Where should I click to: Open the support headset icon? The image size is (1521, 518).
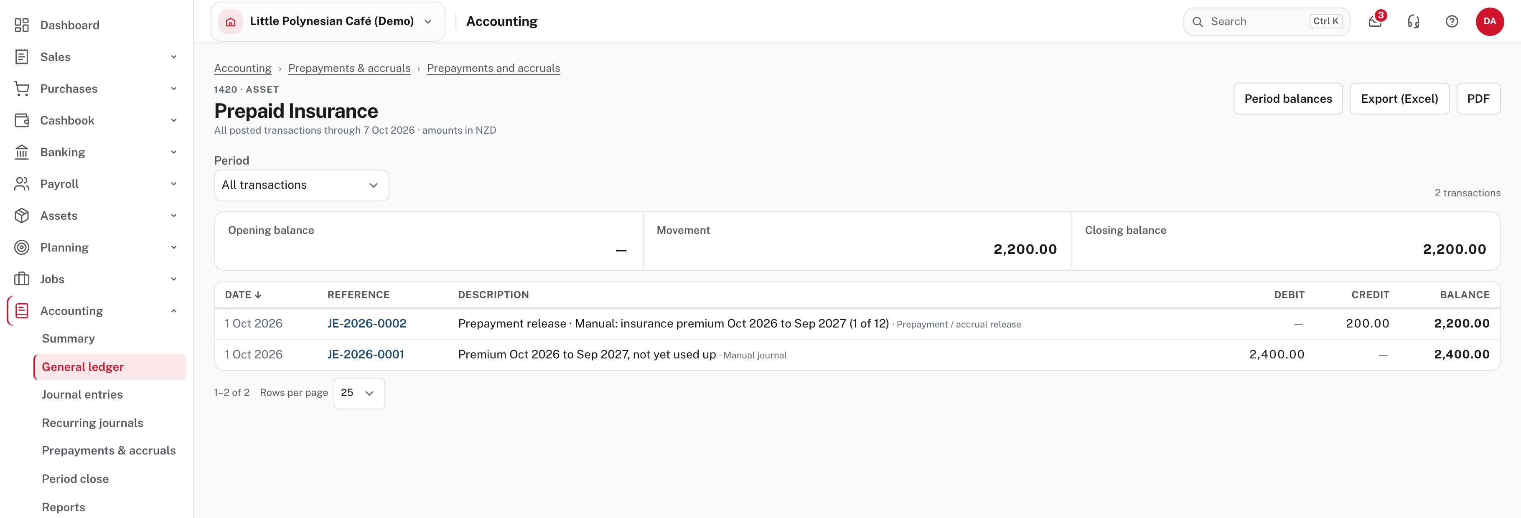(x=1414, y=22)
